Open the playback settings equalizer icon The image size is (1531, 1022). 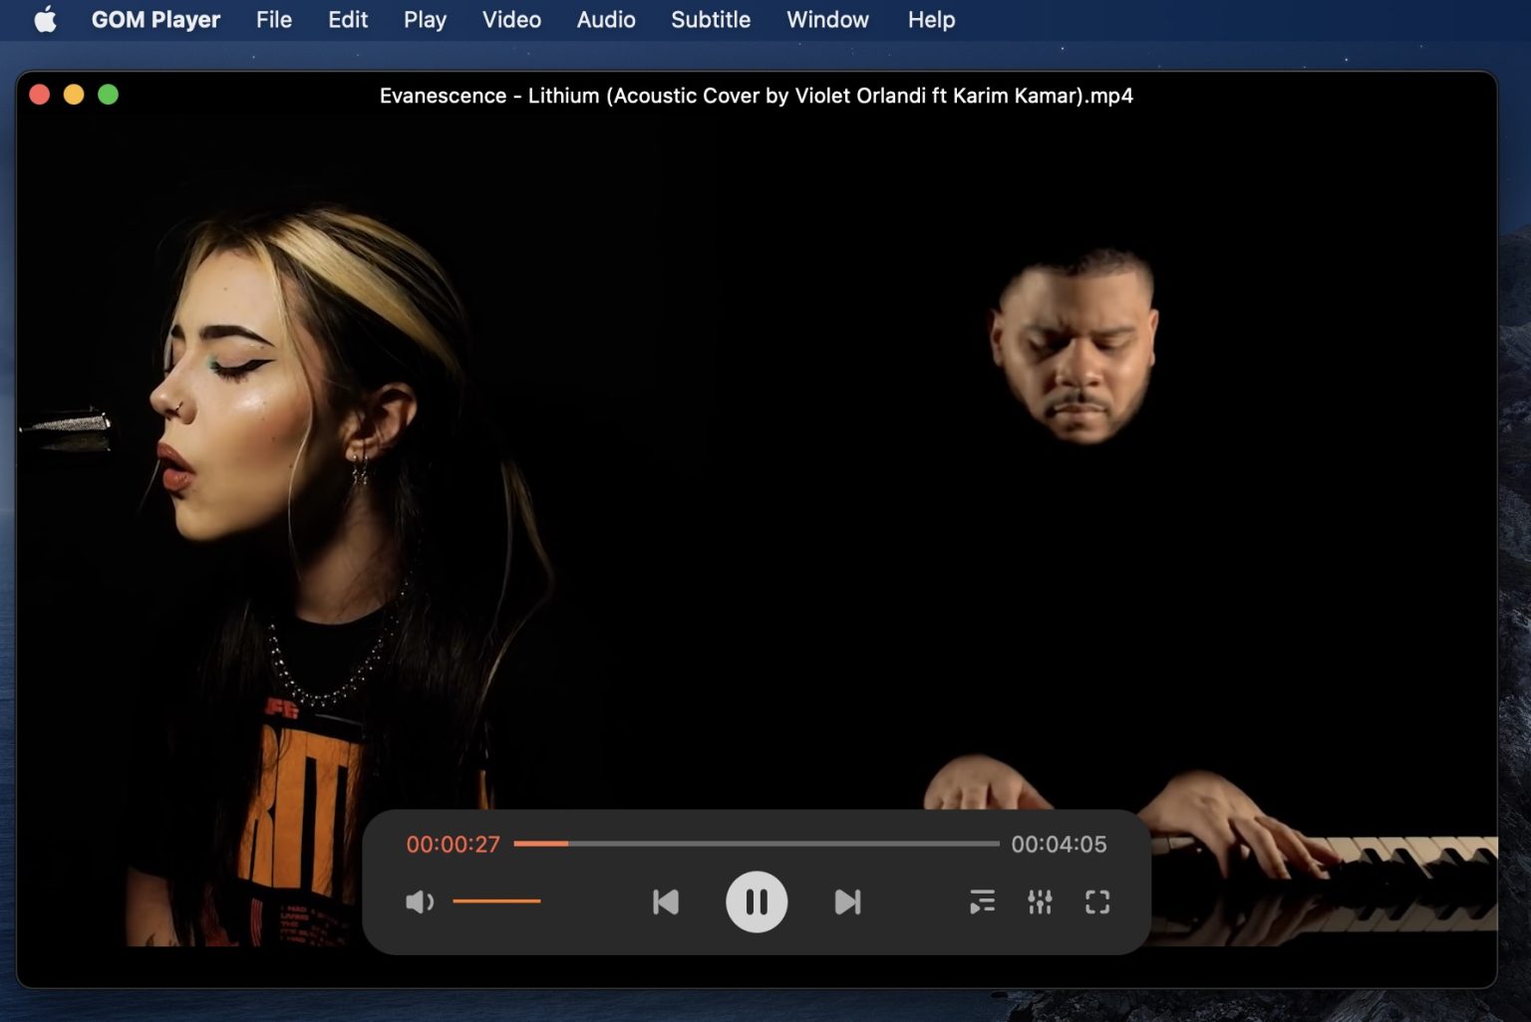pos(1040,901)
